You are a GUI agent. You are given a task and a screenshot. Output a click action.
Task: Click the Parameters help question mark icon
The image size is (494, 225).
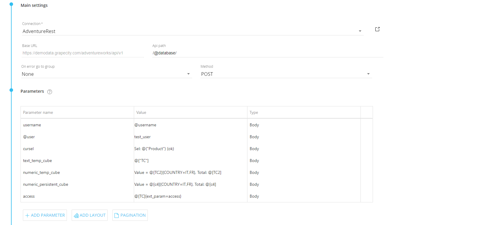(50, 92)
